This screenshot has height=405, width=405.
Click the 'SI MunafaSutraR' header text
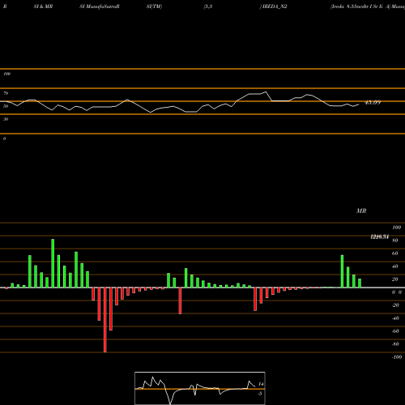(100, 6)
